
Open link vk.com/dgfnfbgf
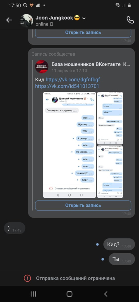click(x=73, y=79)
